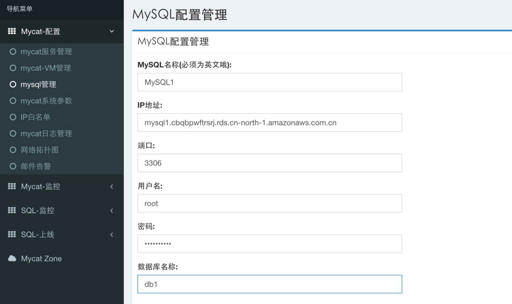Click circle icon next to mycat服务管理
This screenshot has height=304, width=512.
click(13, 52)
